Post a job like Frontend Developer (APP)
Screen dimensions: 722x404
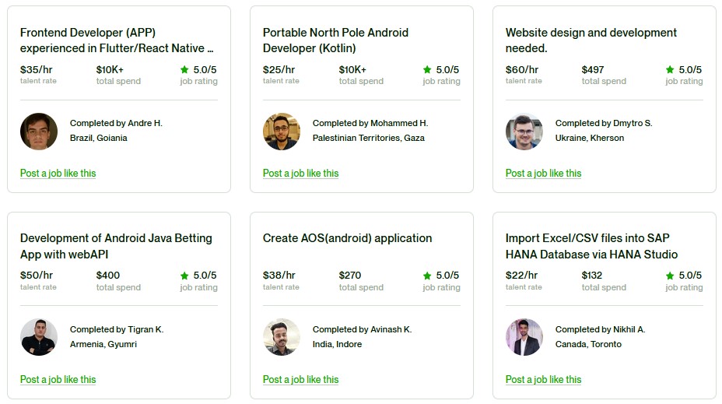[58, 174]
